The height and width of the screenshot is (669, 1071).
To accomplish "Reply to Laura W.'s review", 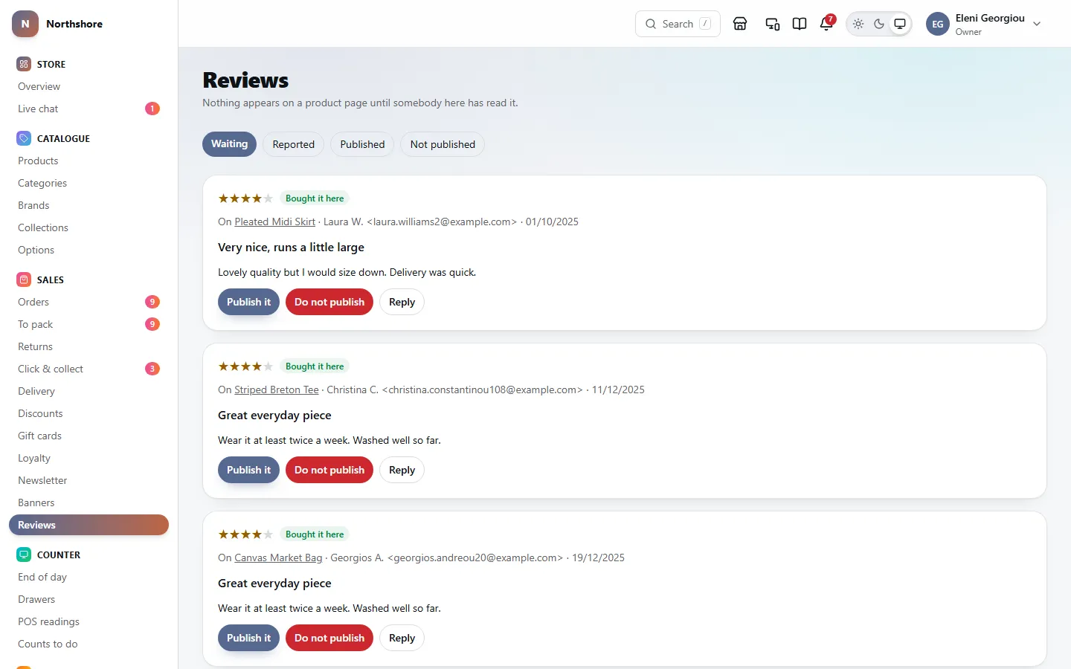I will coord(402,302).
